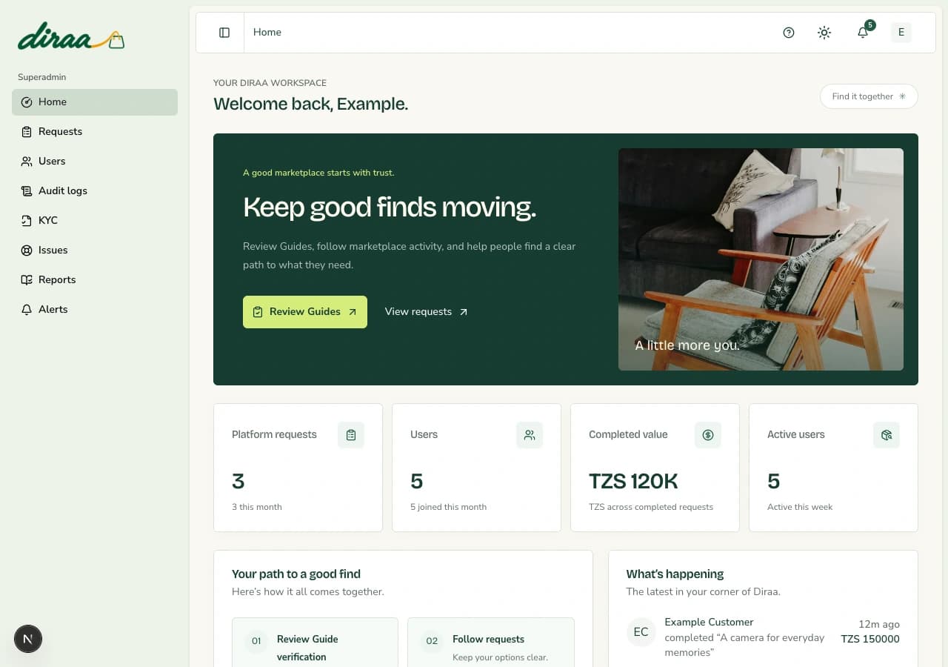This screenshot has width=948, height=667.
Task: Open the Next.js dev tools N badge
Action: click(x=28, y=639)
